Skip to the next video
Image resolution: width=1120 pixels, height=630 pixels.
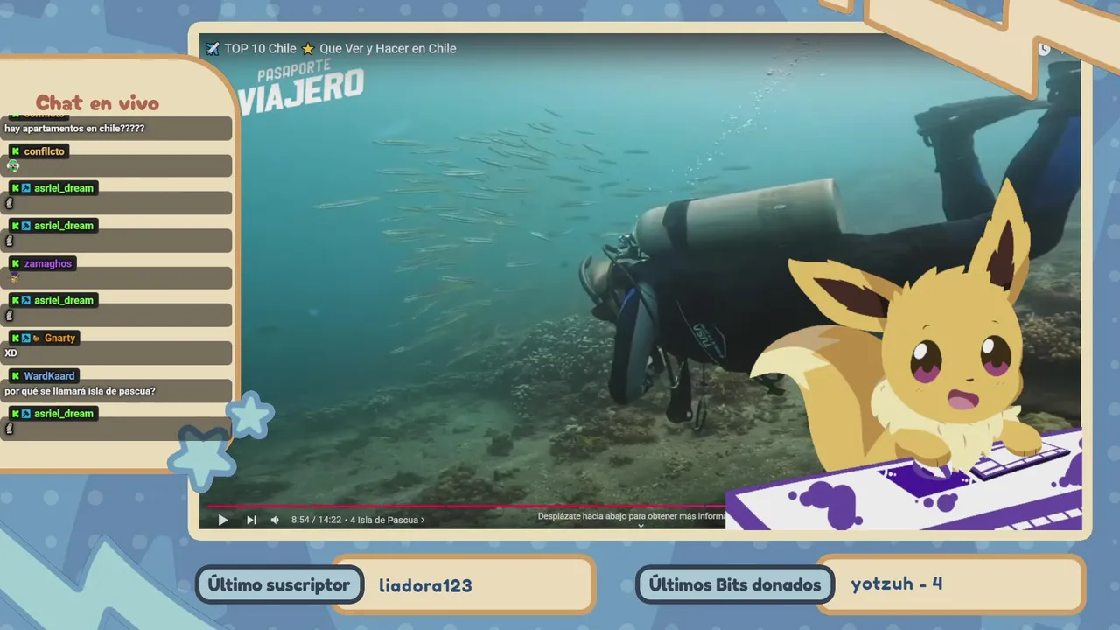[251, 520]
